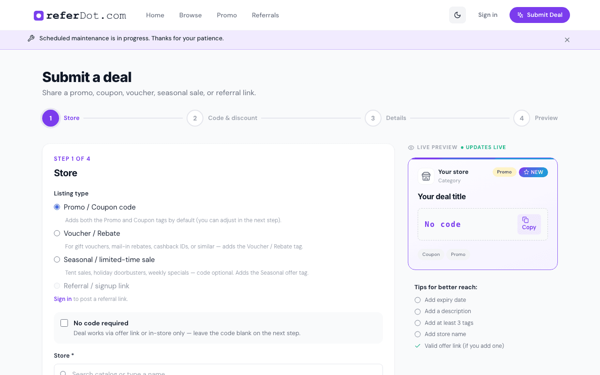
Task: Click the 'UPDATES LIVE' status text
Action: point(486,147)
